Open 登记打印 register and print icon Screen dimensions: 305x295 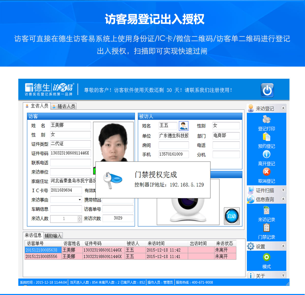click(266, 120)
